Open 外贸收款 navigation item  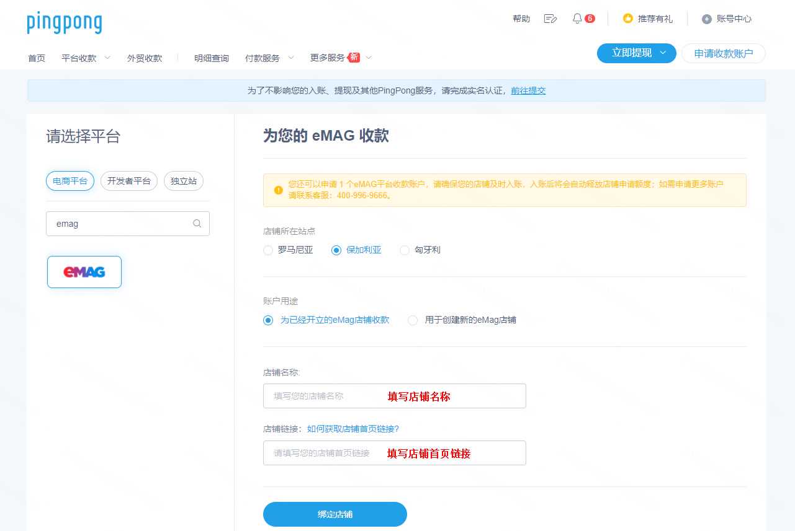pyautogui.click(x=145, y=58)
